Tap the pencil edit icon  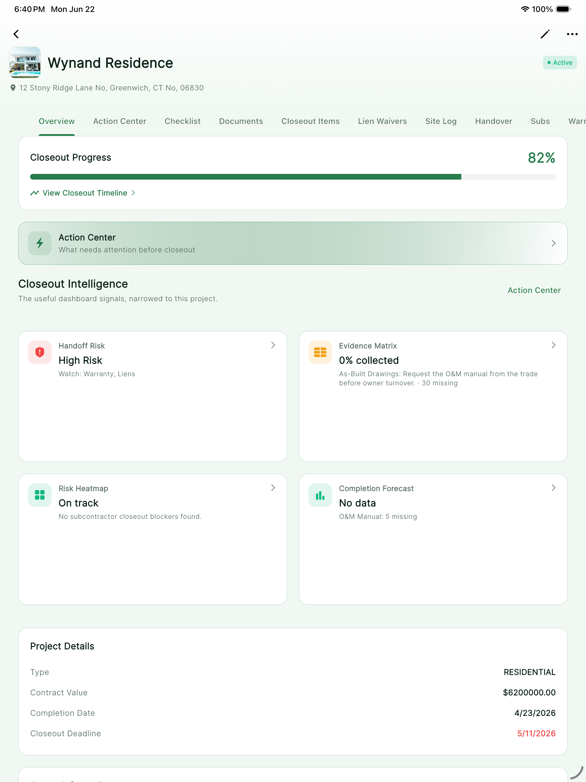[545, 34]
